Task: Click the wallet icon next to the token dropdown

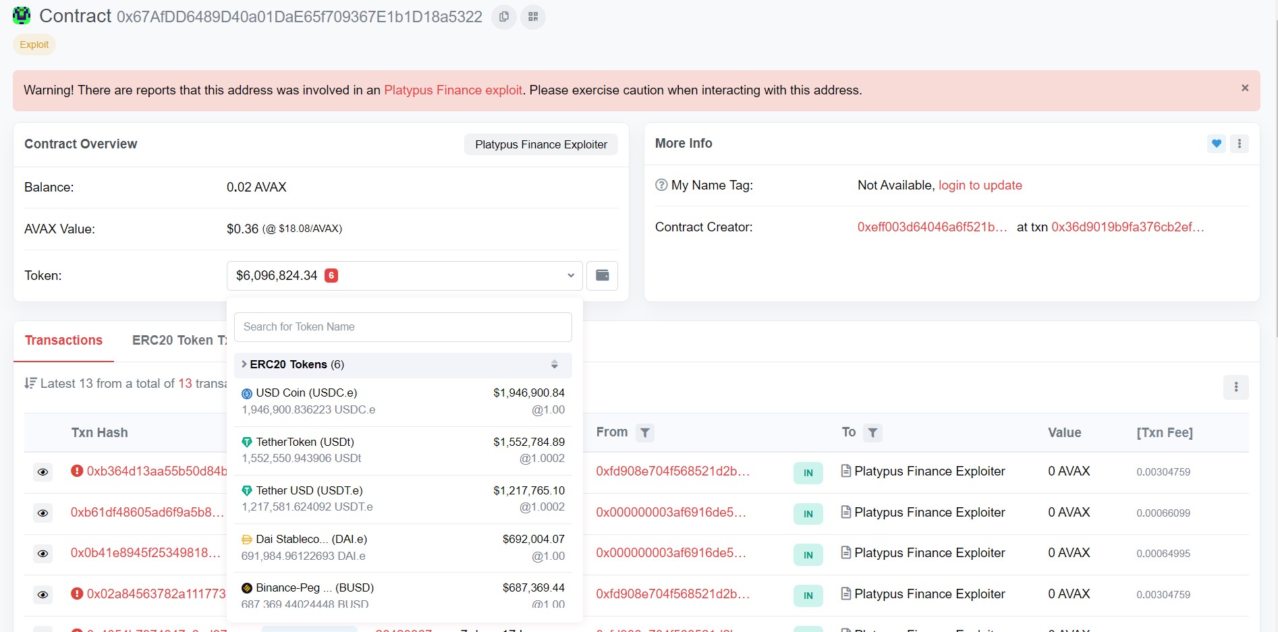Action: pos(601,275)
